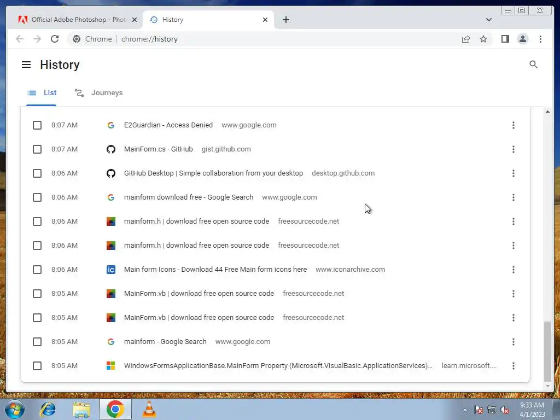This screenshot has width=560, height=420.
Task: Click the GitHub favicon of MainForm.cs entry
Action: 110,149
